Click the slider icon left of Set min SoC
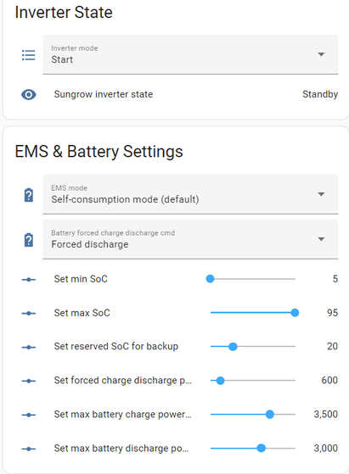 pyautogui.click(x=29, y=279)
